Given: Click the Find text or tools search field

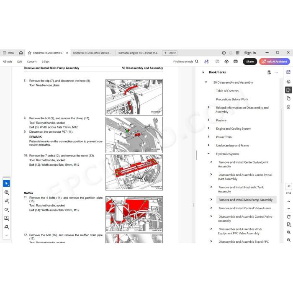Looking at the screenshot, I should (x=186, y=62).
